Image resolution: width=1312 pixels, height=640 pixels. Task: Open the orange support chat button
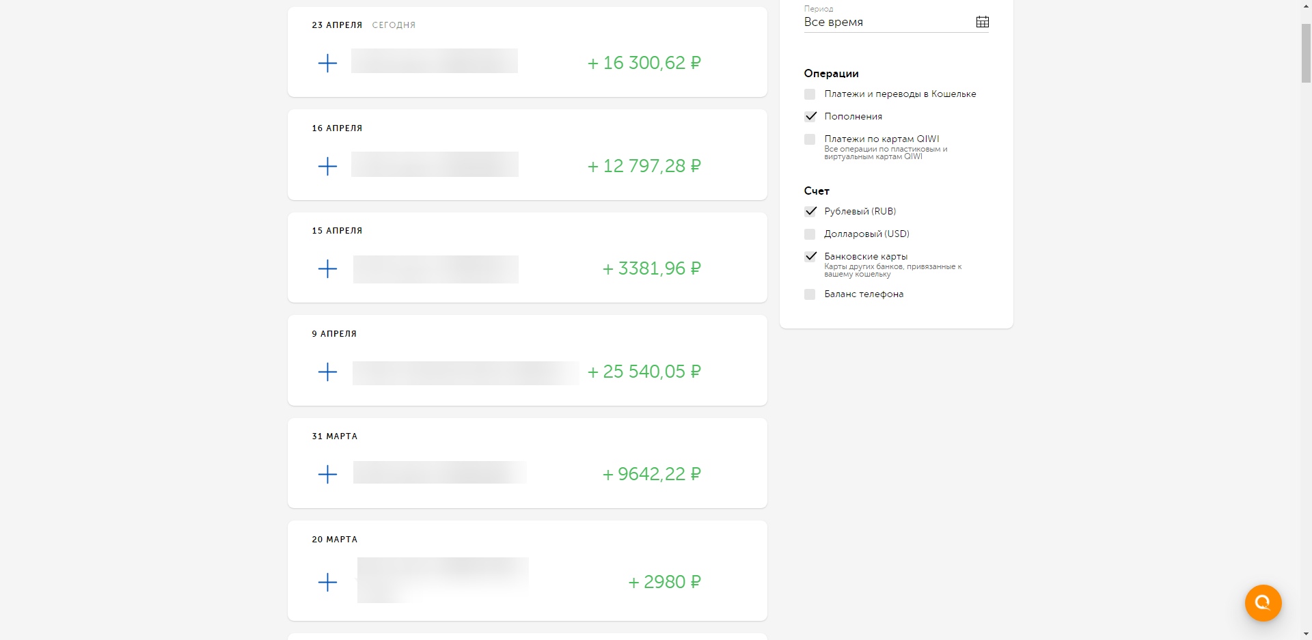point(1263,602)
